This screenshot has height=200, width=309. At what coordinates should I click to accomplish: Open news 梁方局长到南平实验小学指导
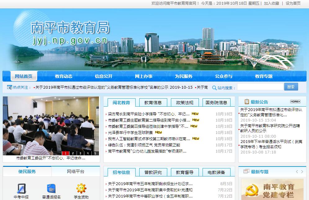tap(149, 114)
